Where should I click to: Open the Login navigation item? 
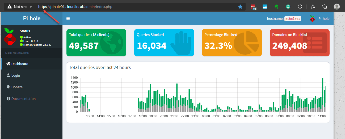(x=32, y=75)
